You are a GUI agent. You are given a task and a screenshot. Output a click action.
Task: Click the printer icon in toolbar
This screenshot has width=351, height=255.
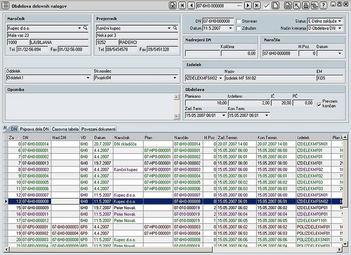(x=306, y=5)
